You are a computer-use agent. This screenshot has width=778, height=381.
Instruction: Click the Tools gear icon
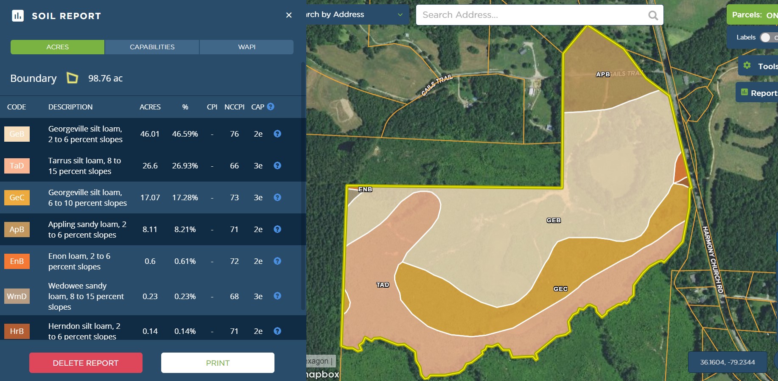[747, 66]
